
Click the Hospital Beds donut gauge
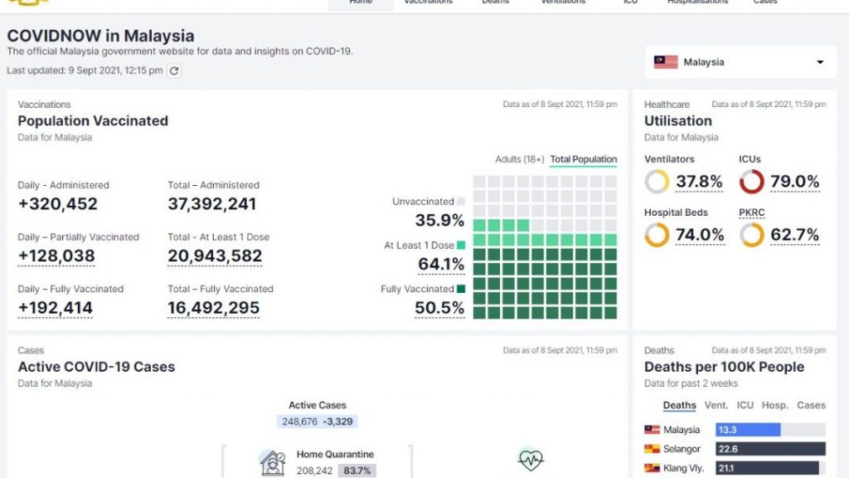point(657,235)
